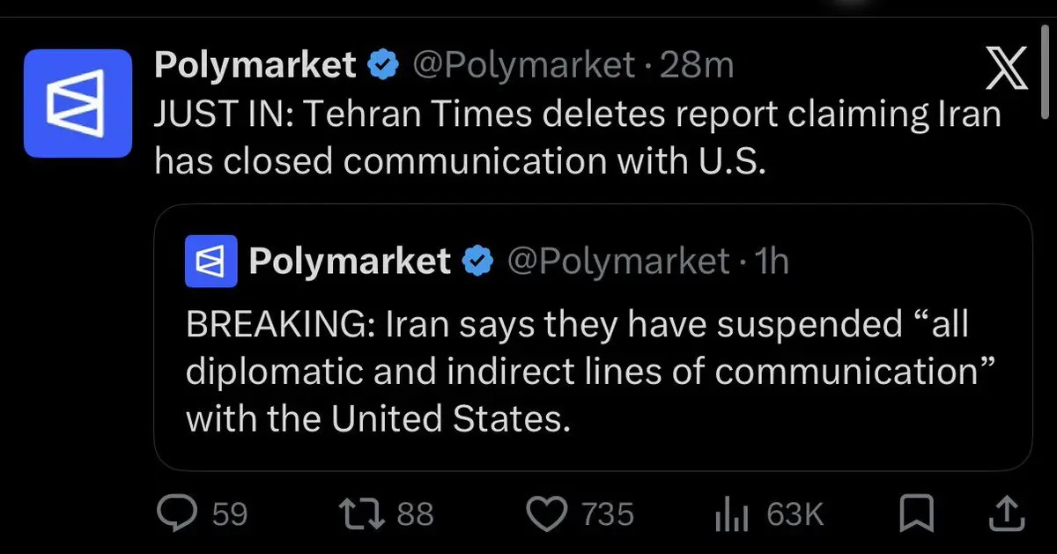Open the @Polymarket handle in main post
The image size is (1057, 554).
coord(523,65)
